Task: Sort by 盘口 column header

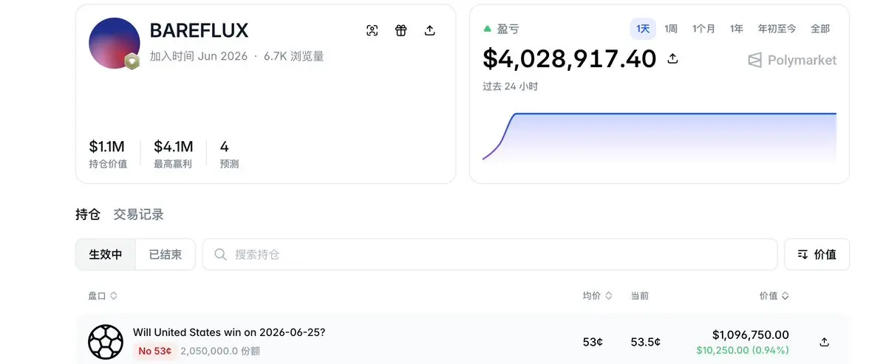Action: tap(102, 296)
